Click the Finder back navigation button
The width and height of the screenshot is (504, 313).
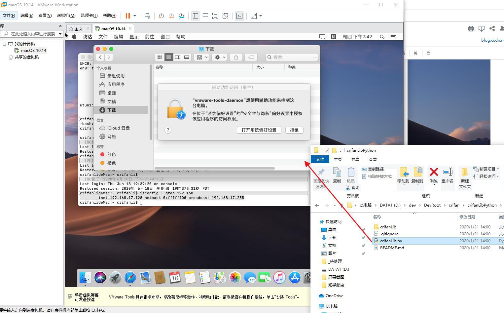pyautogui.click(x=100, y=57)
